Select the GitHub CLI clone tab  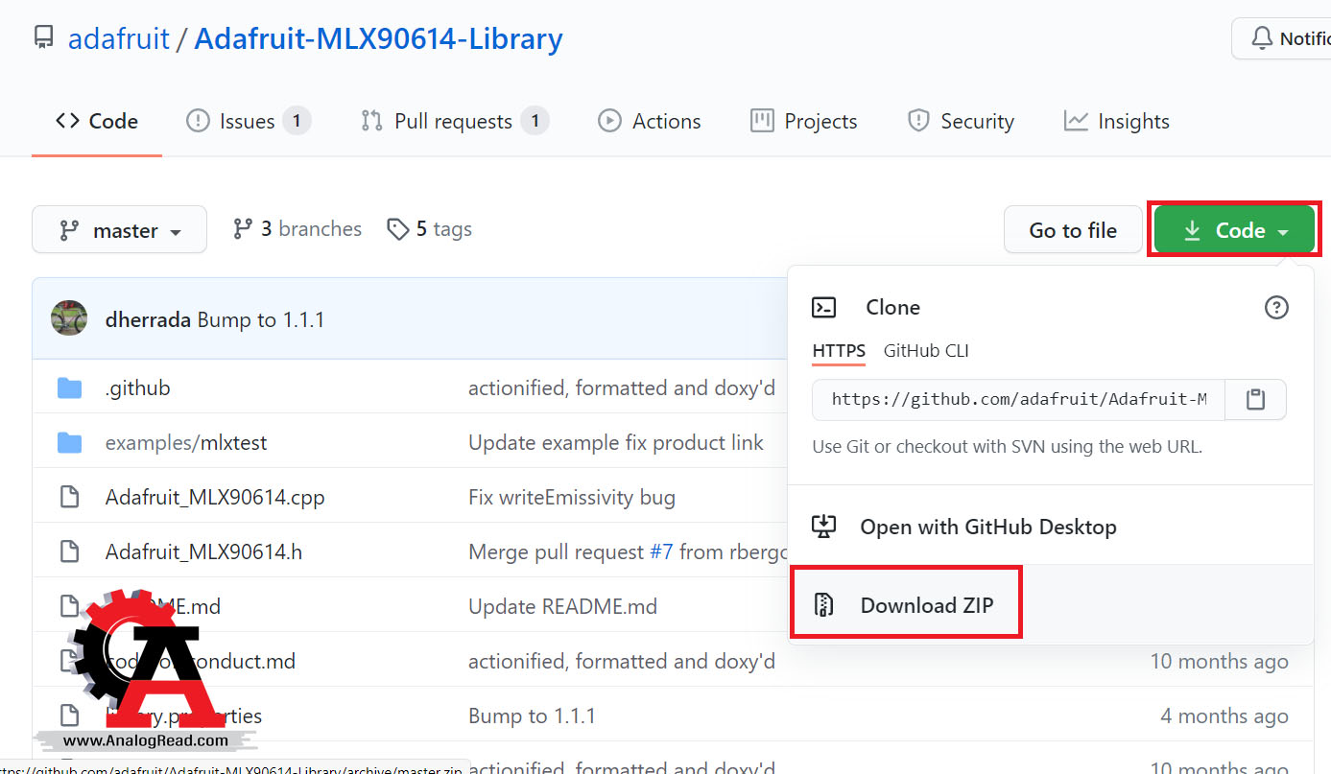click(x=926, y=351)
